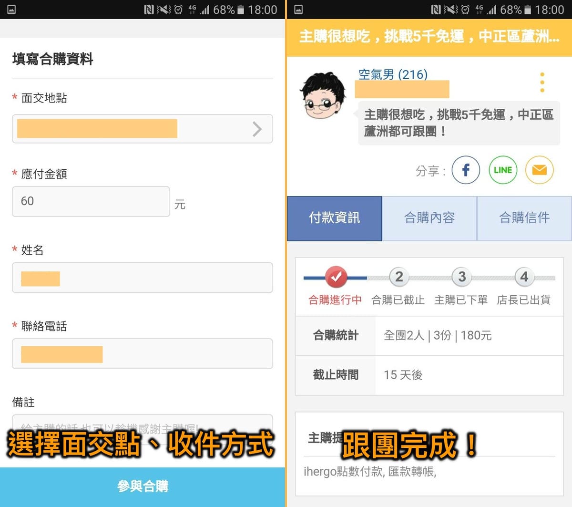Switch to the 合購信件 tab
Image resolution: width=572 pixels, height=507 pixels.
(x=524, y=218)
